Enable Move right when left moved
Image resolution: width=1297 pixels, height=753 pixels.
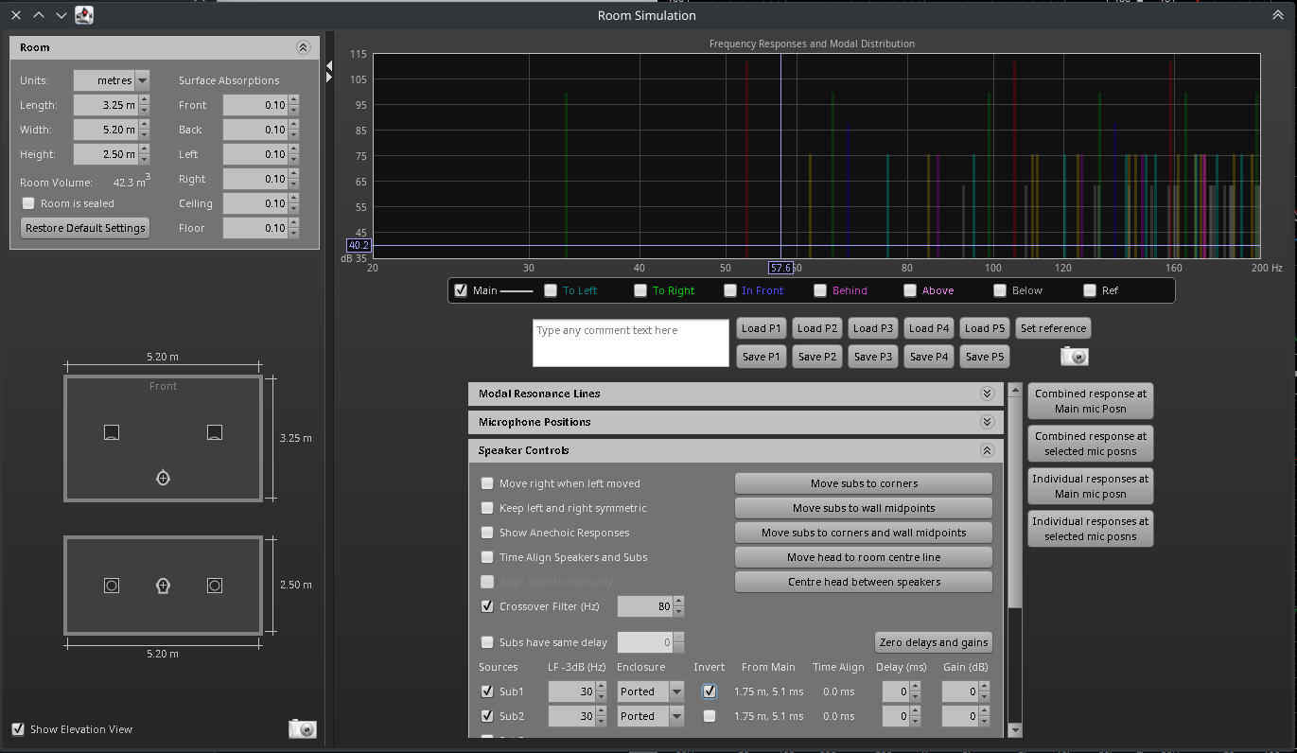pos(487,483)
